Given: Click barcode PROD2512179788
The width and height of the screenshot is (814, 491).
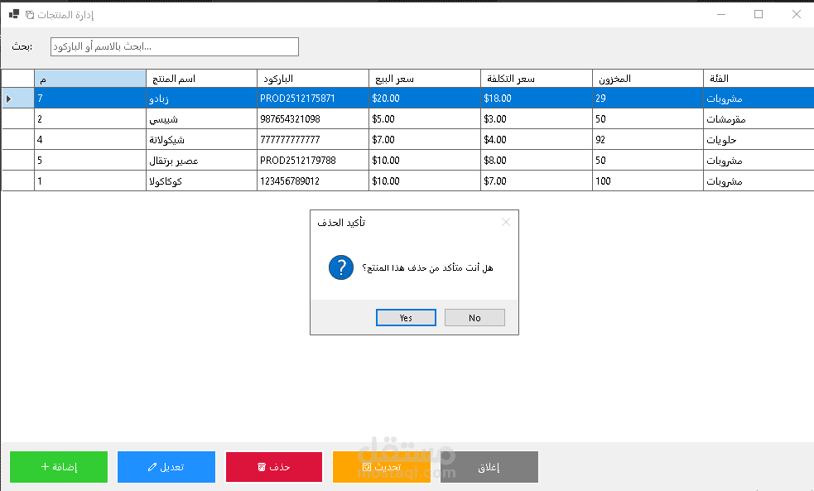Looking at the screenshot, I should 298,161.
